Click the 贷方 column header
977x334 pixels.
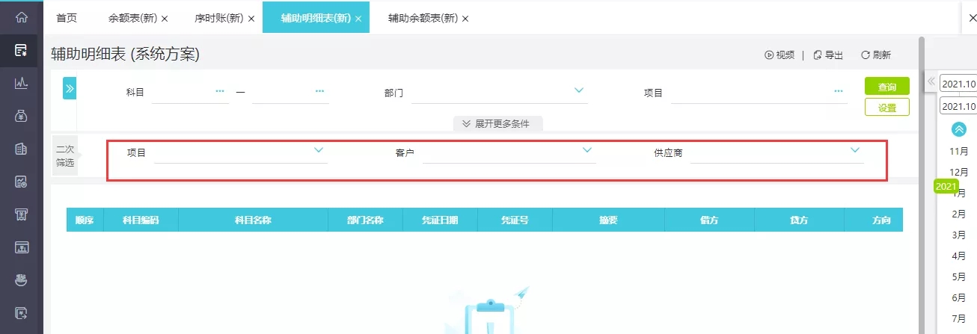coord(799,220)
